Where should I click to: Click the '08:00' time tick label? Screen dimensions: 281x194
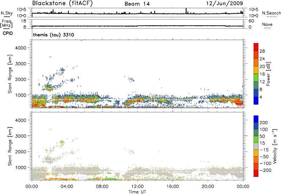102,187
